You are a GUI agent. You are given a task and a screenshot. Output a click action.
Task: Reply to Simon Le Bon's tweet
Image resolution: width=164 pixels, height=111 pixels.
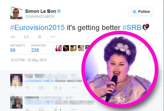tap(13, 37)
